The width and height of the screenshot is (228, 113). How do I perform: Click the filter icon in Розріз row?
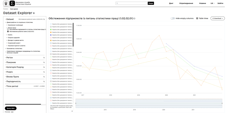pyautogui.click(x=44, y=72)
